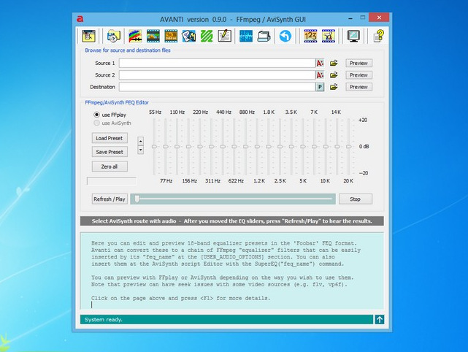Click the 'P' button beside Destination
The height and width of the screenshot is (352, 468).
[320, 87]
